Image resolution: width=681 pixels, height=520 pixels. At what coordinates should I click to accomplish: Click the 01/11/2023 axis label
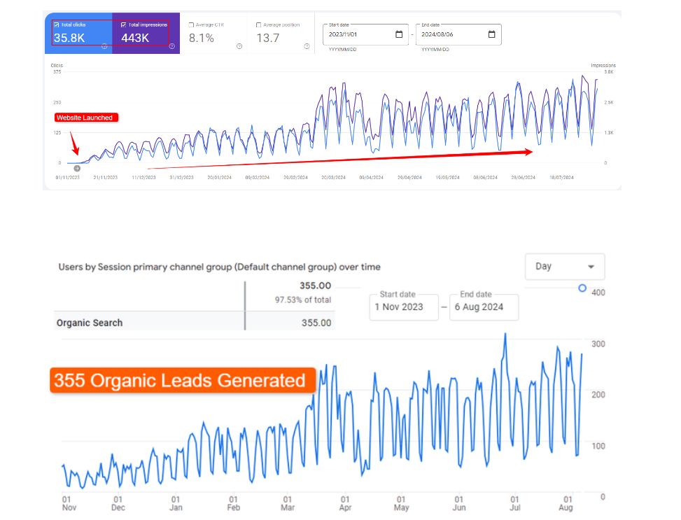68,177
